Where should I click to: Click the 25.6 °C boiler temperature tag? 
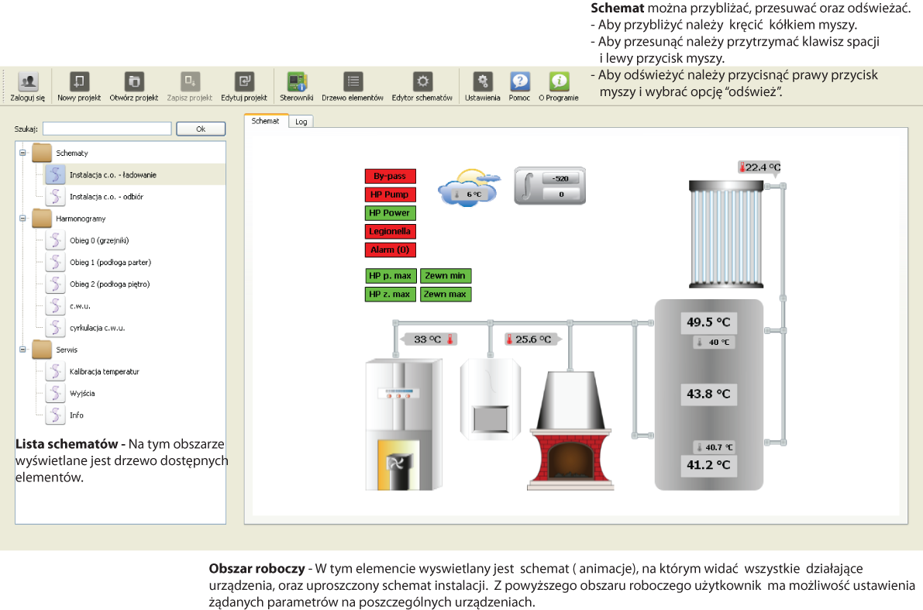click(x=533, y=339)
